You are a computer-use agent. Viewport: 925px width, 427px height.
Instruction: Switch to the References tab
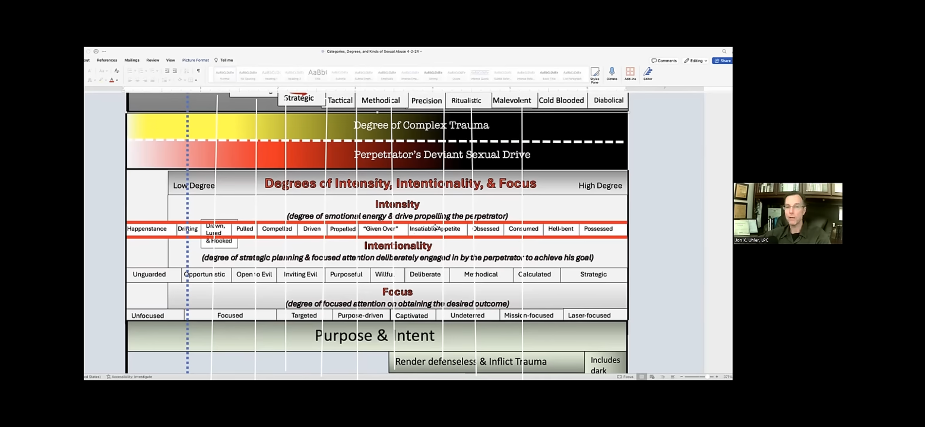click(107, 60)
